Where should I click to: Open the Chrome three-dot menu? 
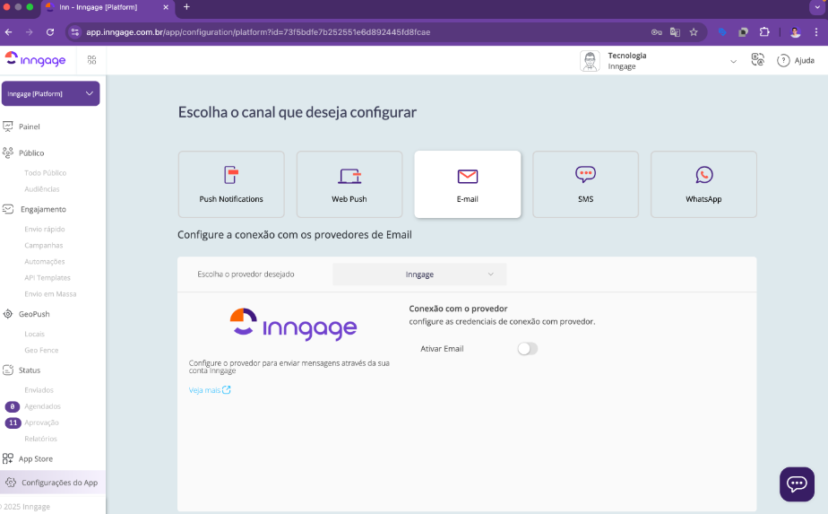816,32
